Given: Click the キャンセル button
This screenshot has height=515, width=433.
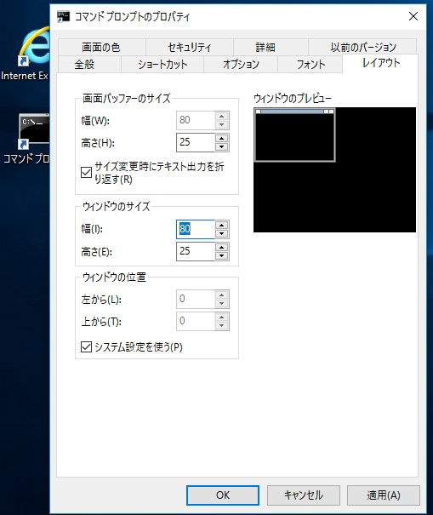Looking at the screenshot, I should pyautogui.click(x=303, y=495).
